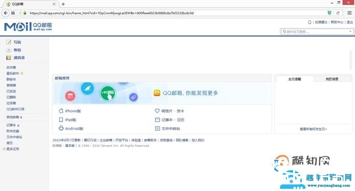Open 简历 in the sidebar
This screenshot has height=191, width=355.
(x=10, y=143)
